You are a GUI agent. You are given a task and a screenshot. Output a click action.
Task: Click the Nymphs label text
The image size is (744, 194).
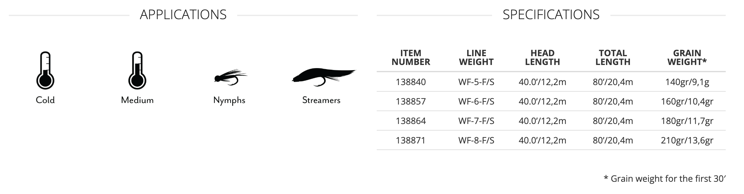[x=229, y=100]
